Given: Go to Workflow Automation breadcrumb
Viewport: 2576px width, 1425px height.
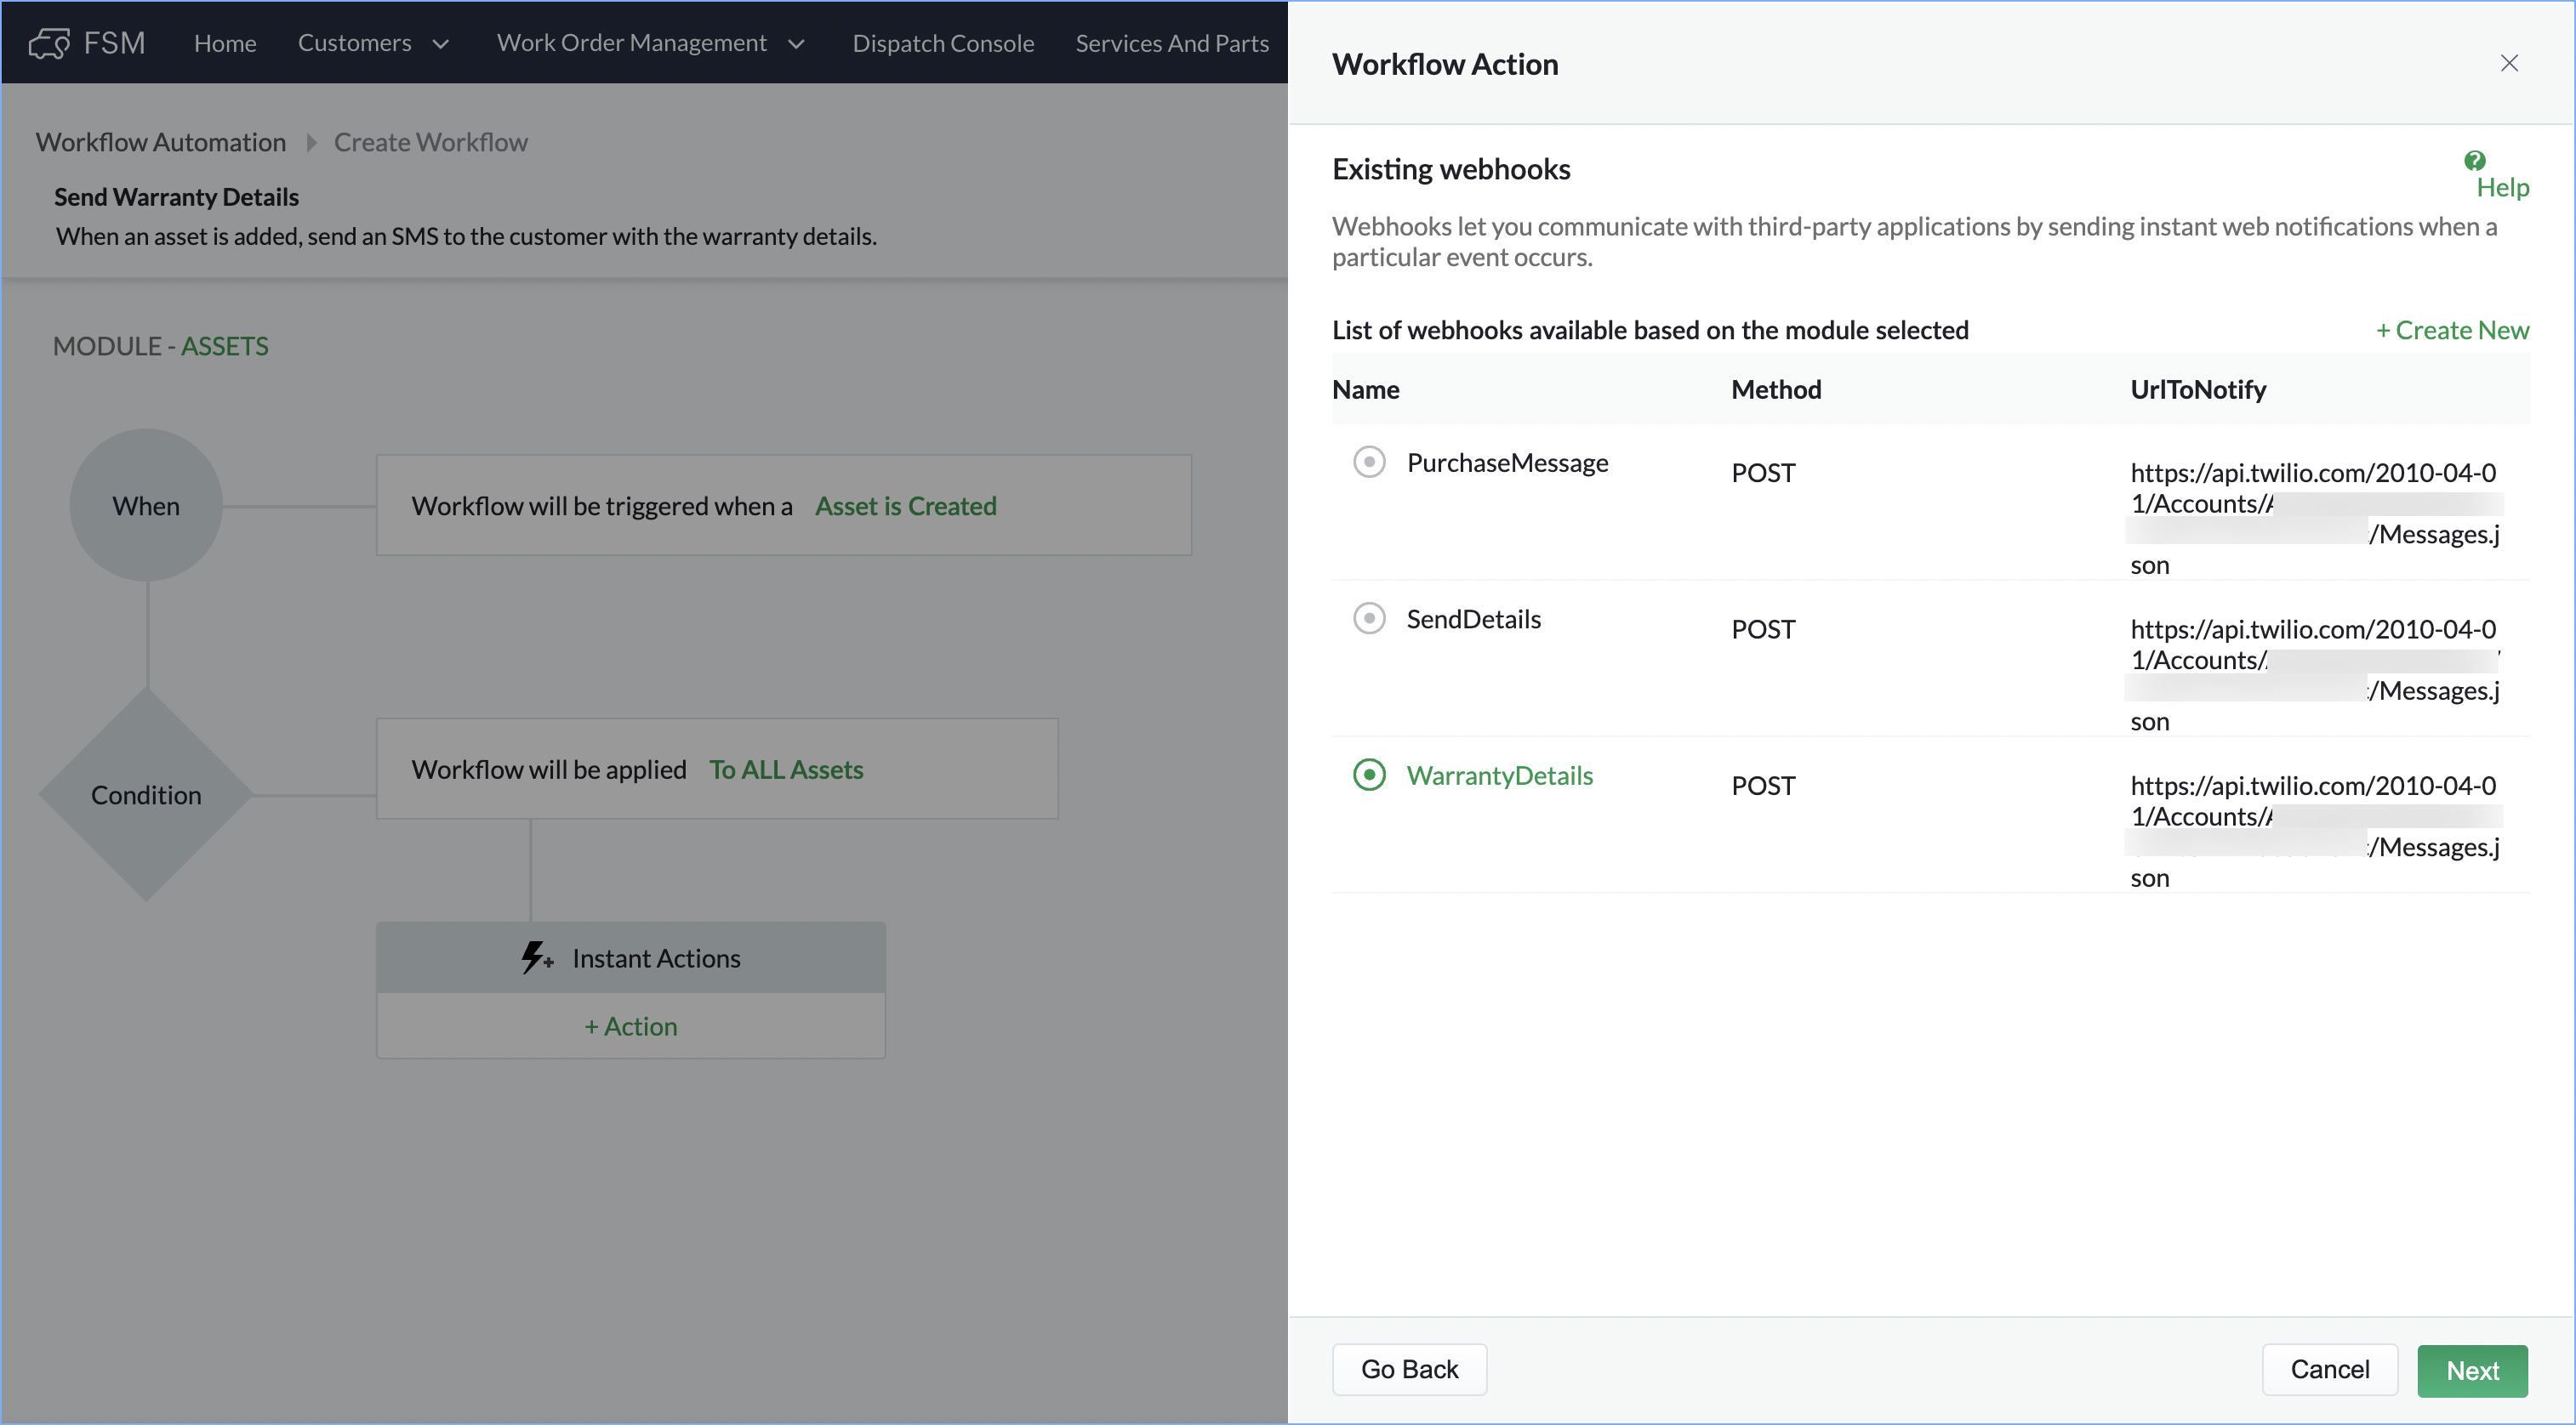Looking at the screenshot, I should (x=161, y=142).
